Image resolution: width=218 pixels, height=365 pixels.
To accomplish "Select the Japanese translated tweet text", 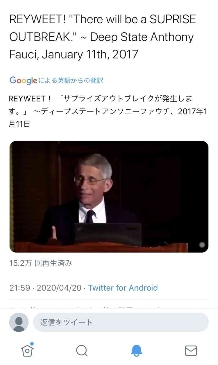I will click(108, 111).
